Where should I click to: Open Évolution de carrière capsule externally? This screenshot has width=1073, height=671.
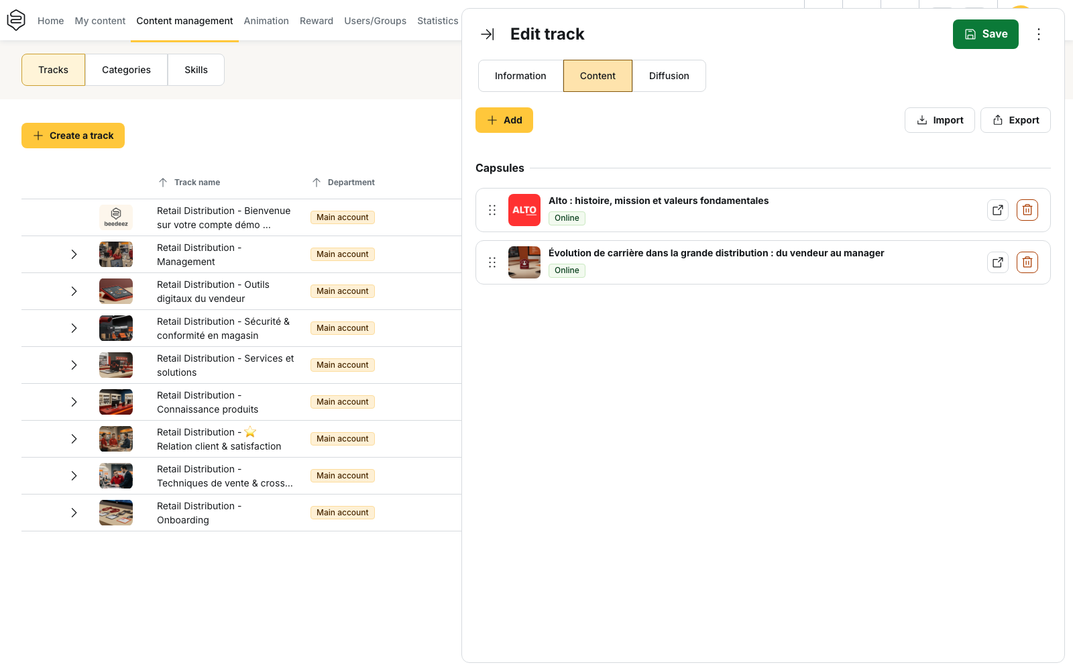coord(998,262)
